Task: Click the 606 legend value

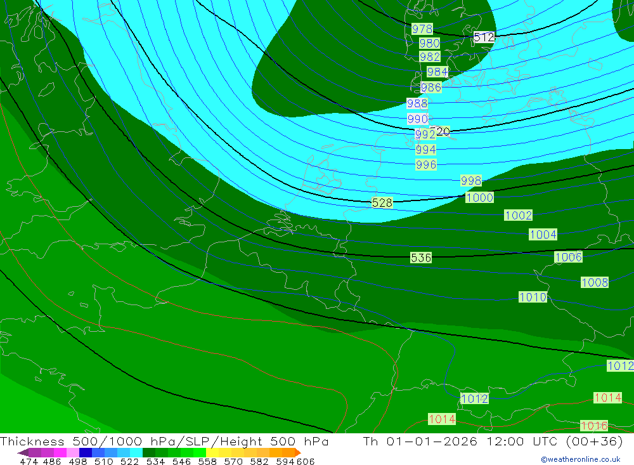Action: [x=306, y=461]
